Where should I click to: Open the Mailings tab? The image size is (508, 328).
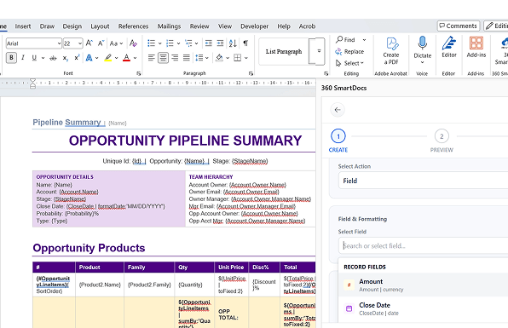(169, 26)
